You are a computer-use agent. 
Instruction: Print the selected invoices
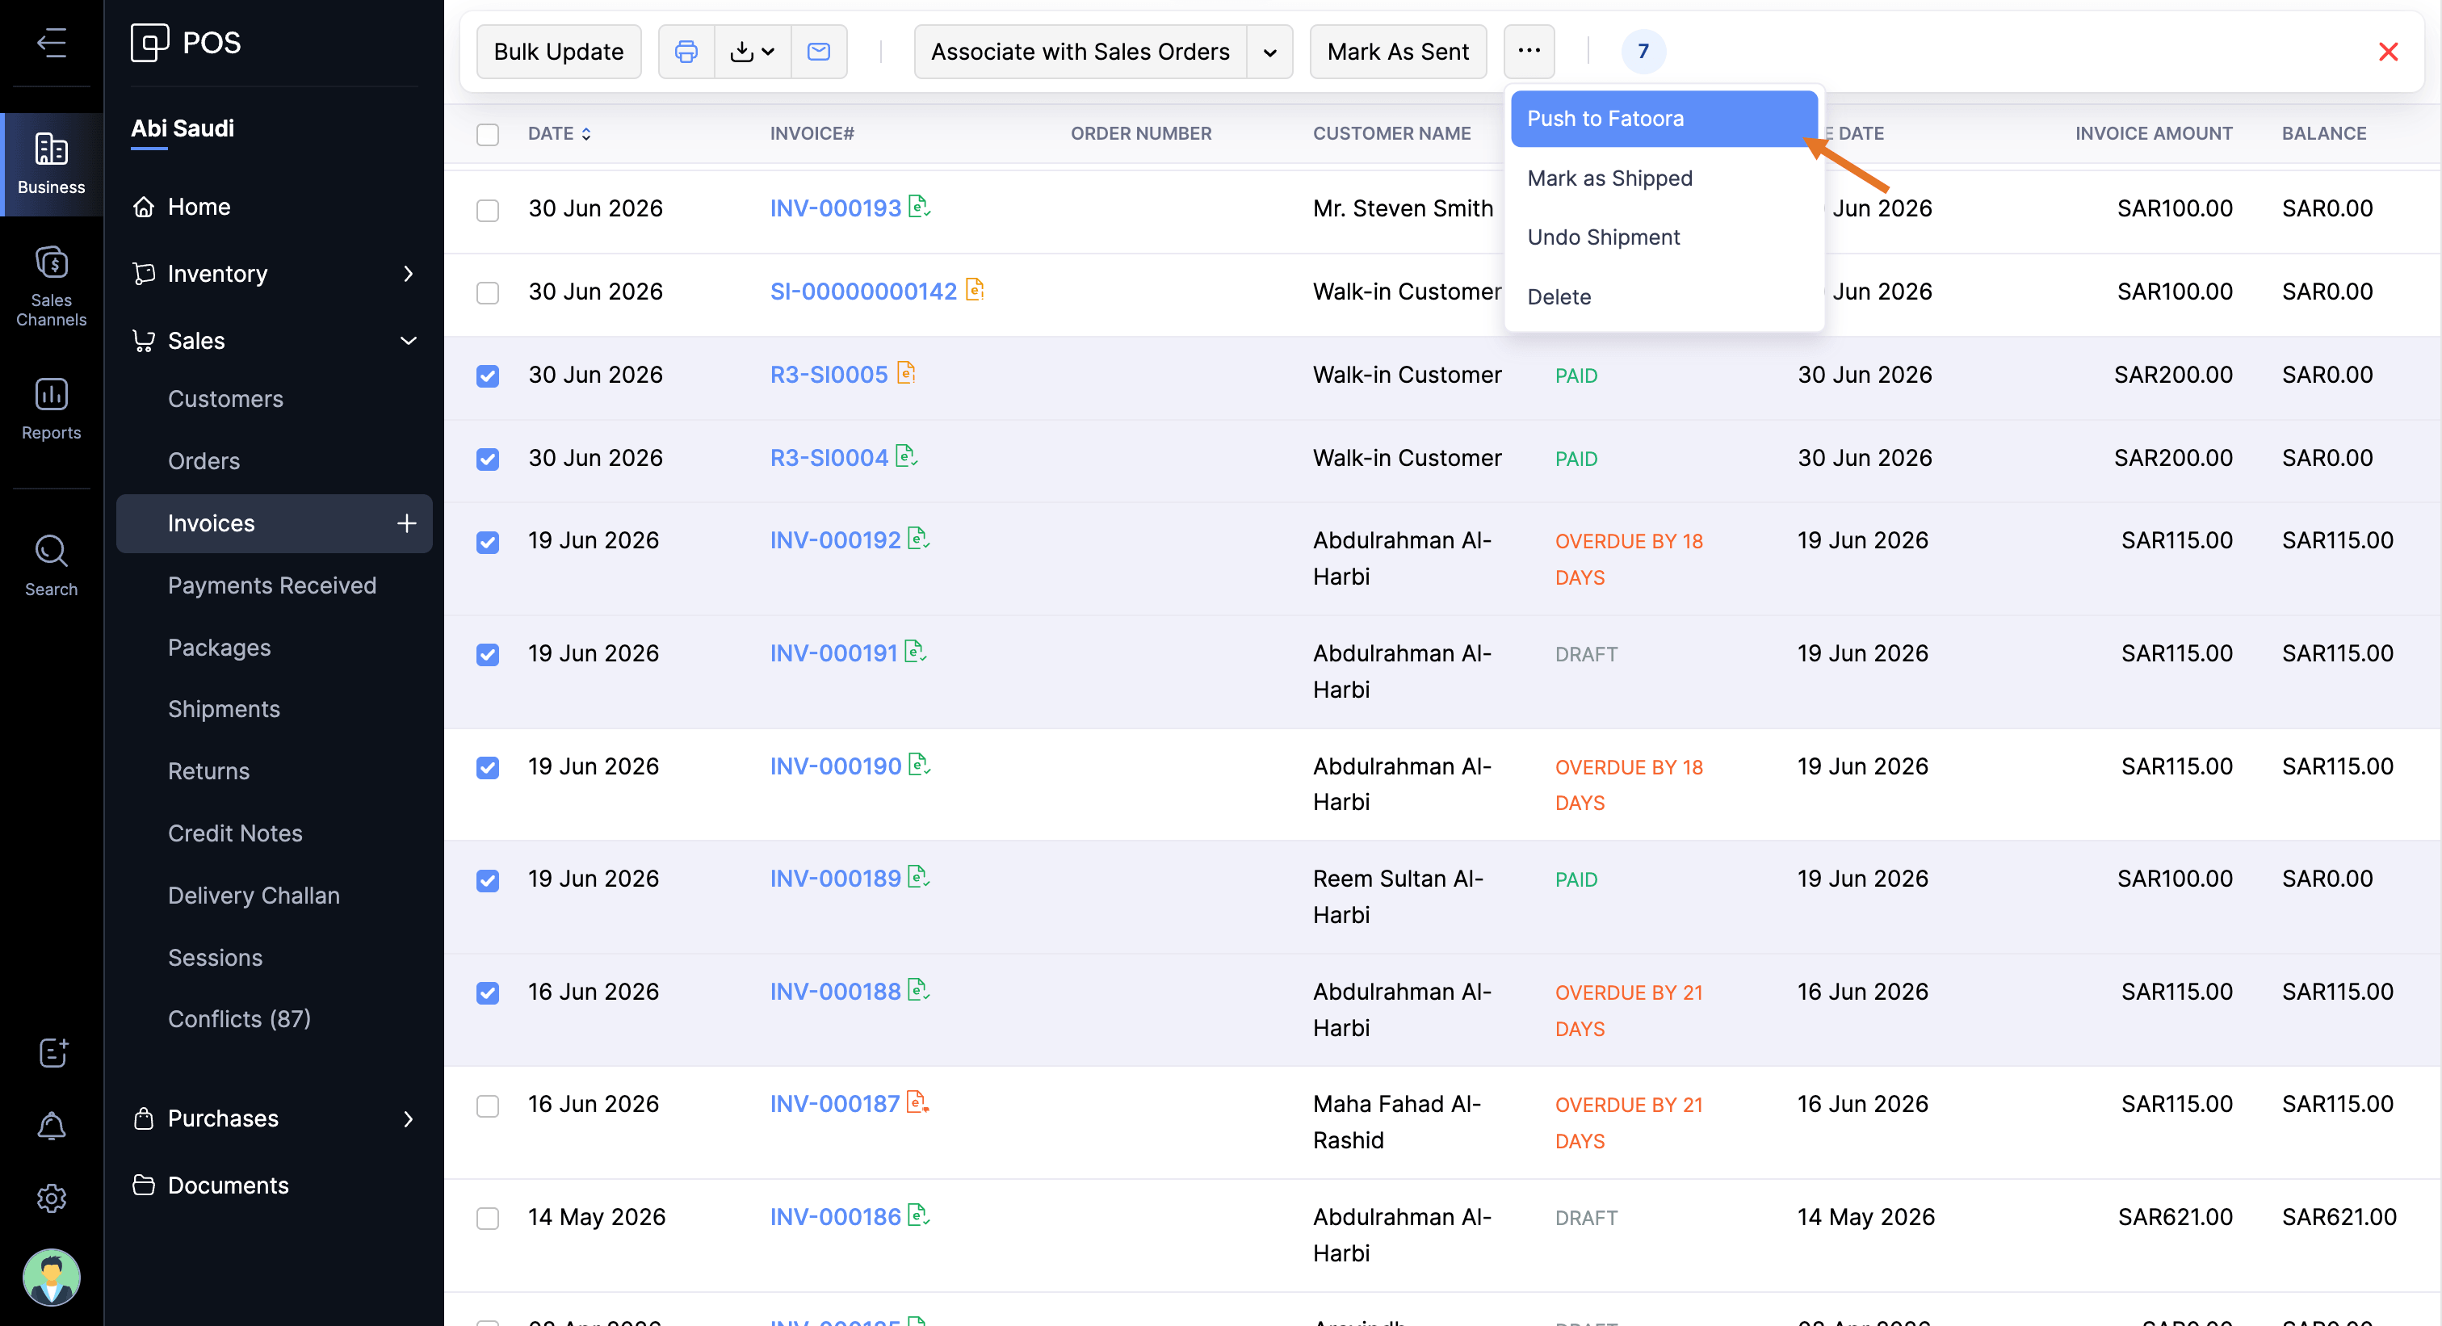686,51
